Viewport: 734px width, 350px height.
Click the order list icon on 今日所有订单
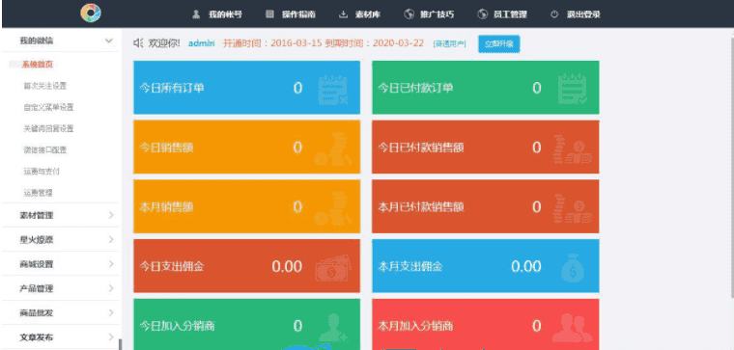point(333,89)
